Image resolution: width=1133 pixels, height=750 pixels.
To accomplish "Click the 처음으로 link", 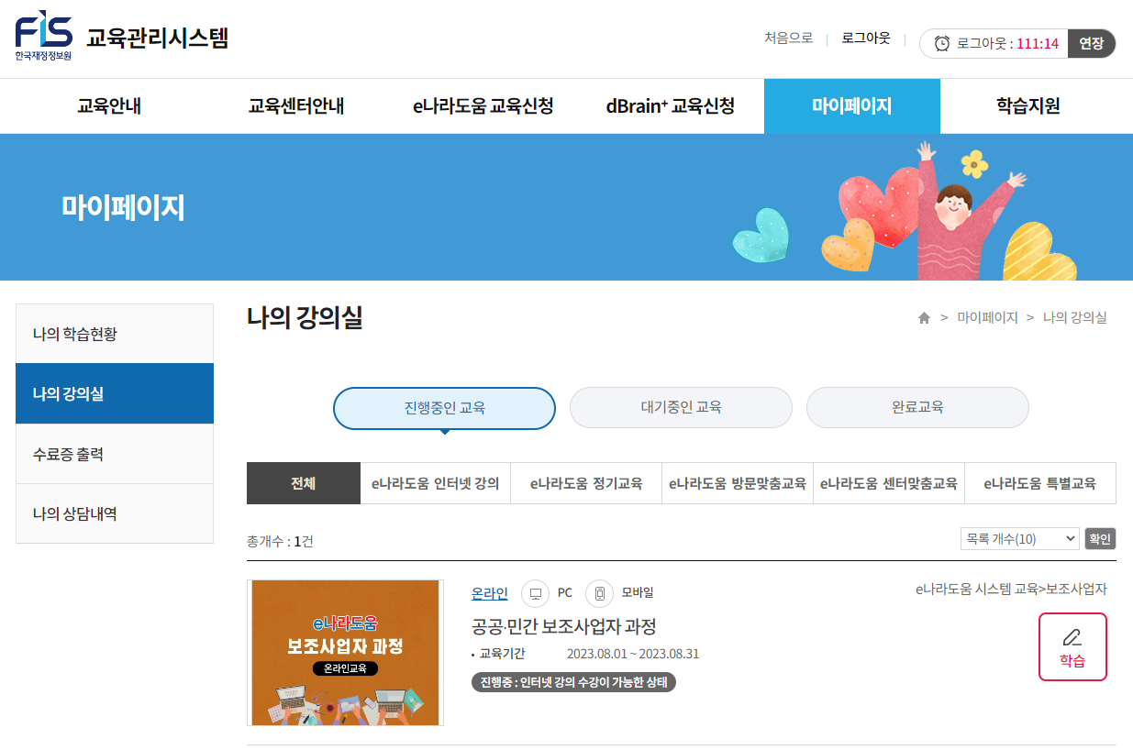I will click(x=788, y=39).
